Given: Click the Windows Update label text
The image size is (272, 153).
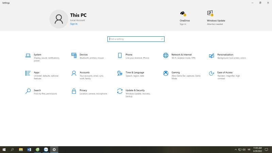Looking at the screenshot, I should [x=216, y=21].
